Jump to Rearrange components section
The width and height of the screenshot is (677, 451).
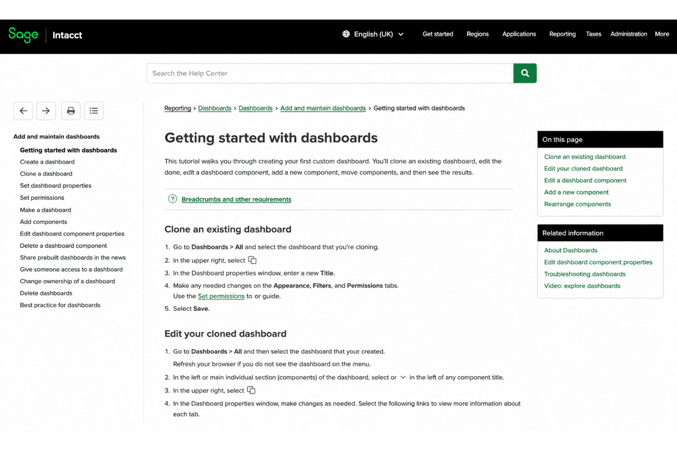coord(577,204)
